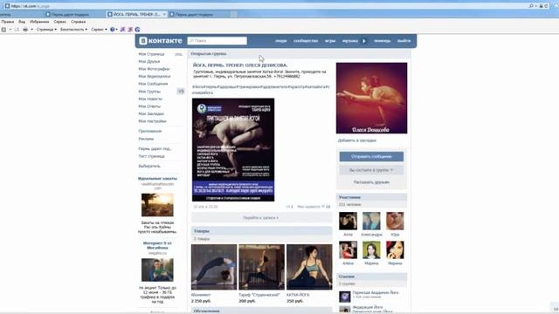
Task: Click the 'Товары' section header
Action: [262, 231]
